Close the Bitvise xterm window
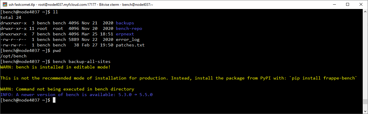 (x=361, y=5)
